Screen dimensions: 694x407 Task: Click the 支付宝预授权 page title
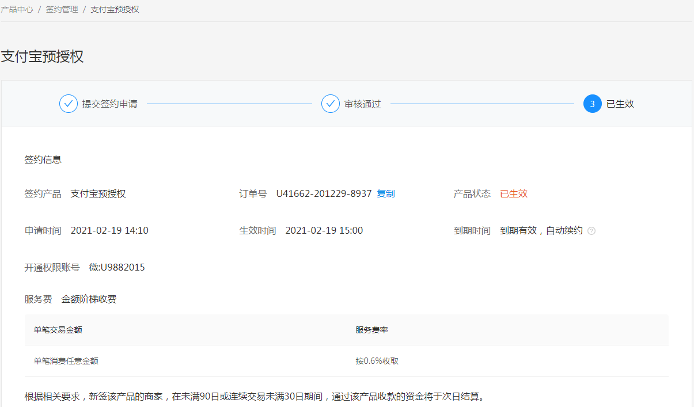pos(43,56)
